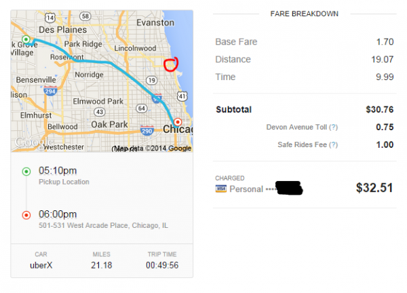Click the uberX car type label
Viewport: 407px width, 293px height.
tap(40, 264)
